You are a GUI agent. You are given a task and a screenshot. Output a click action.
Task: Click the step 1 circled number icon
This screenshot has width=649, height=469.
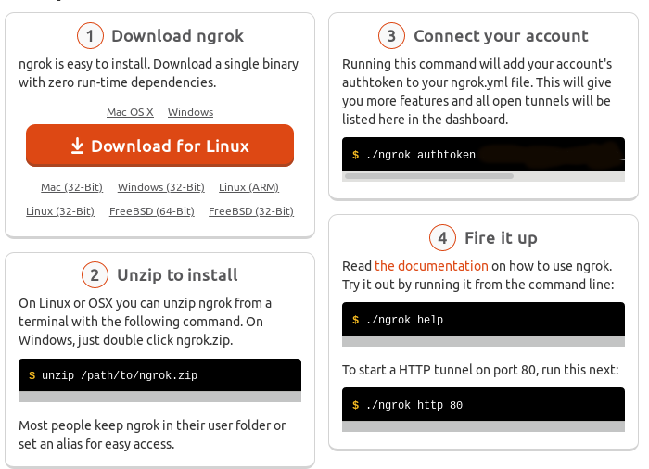click(x=90, y=37)
